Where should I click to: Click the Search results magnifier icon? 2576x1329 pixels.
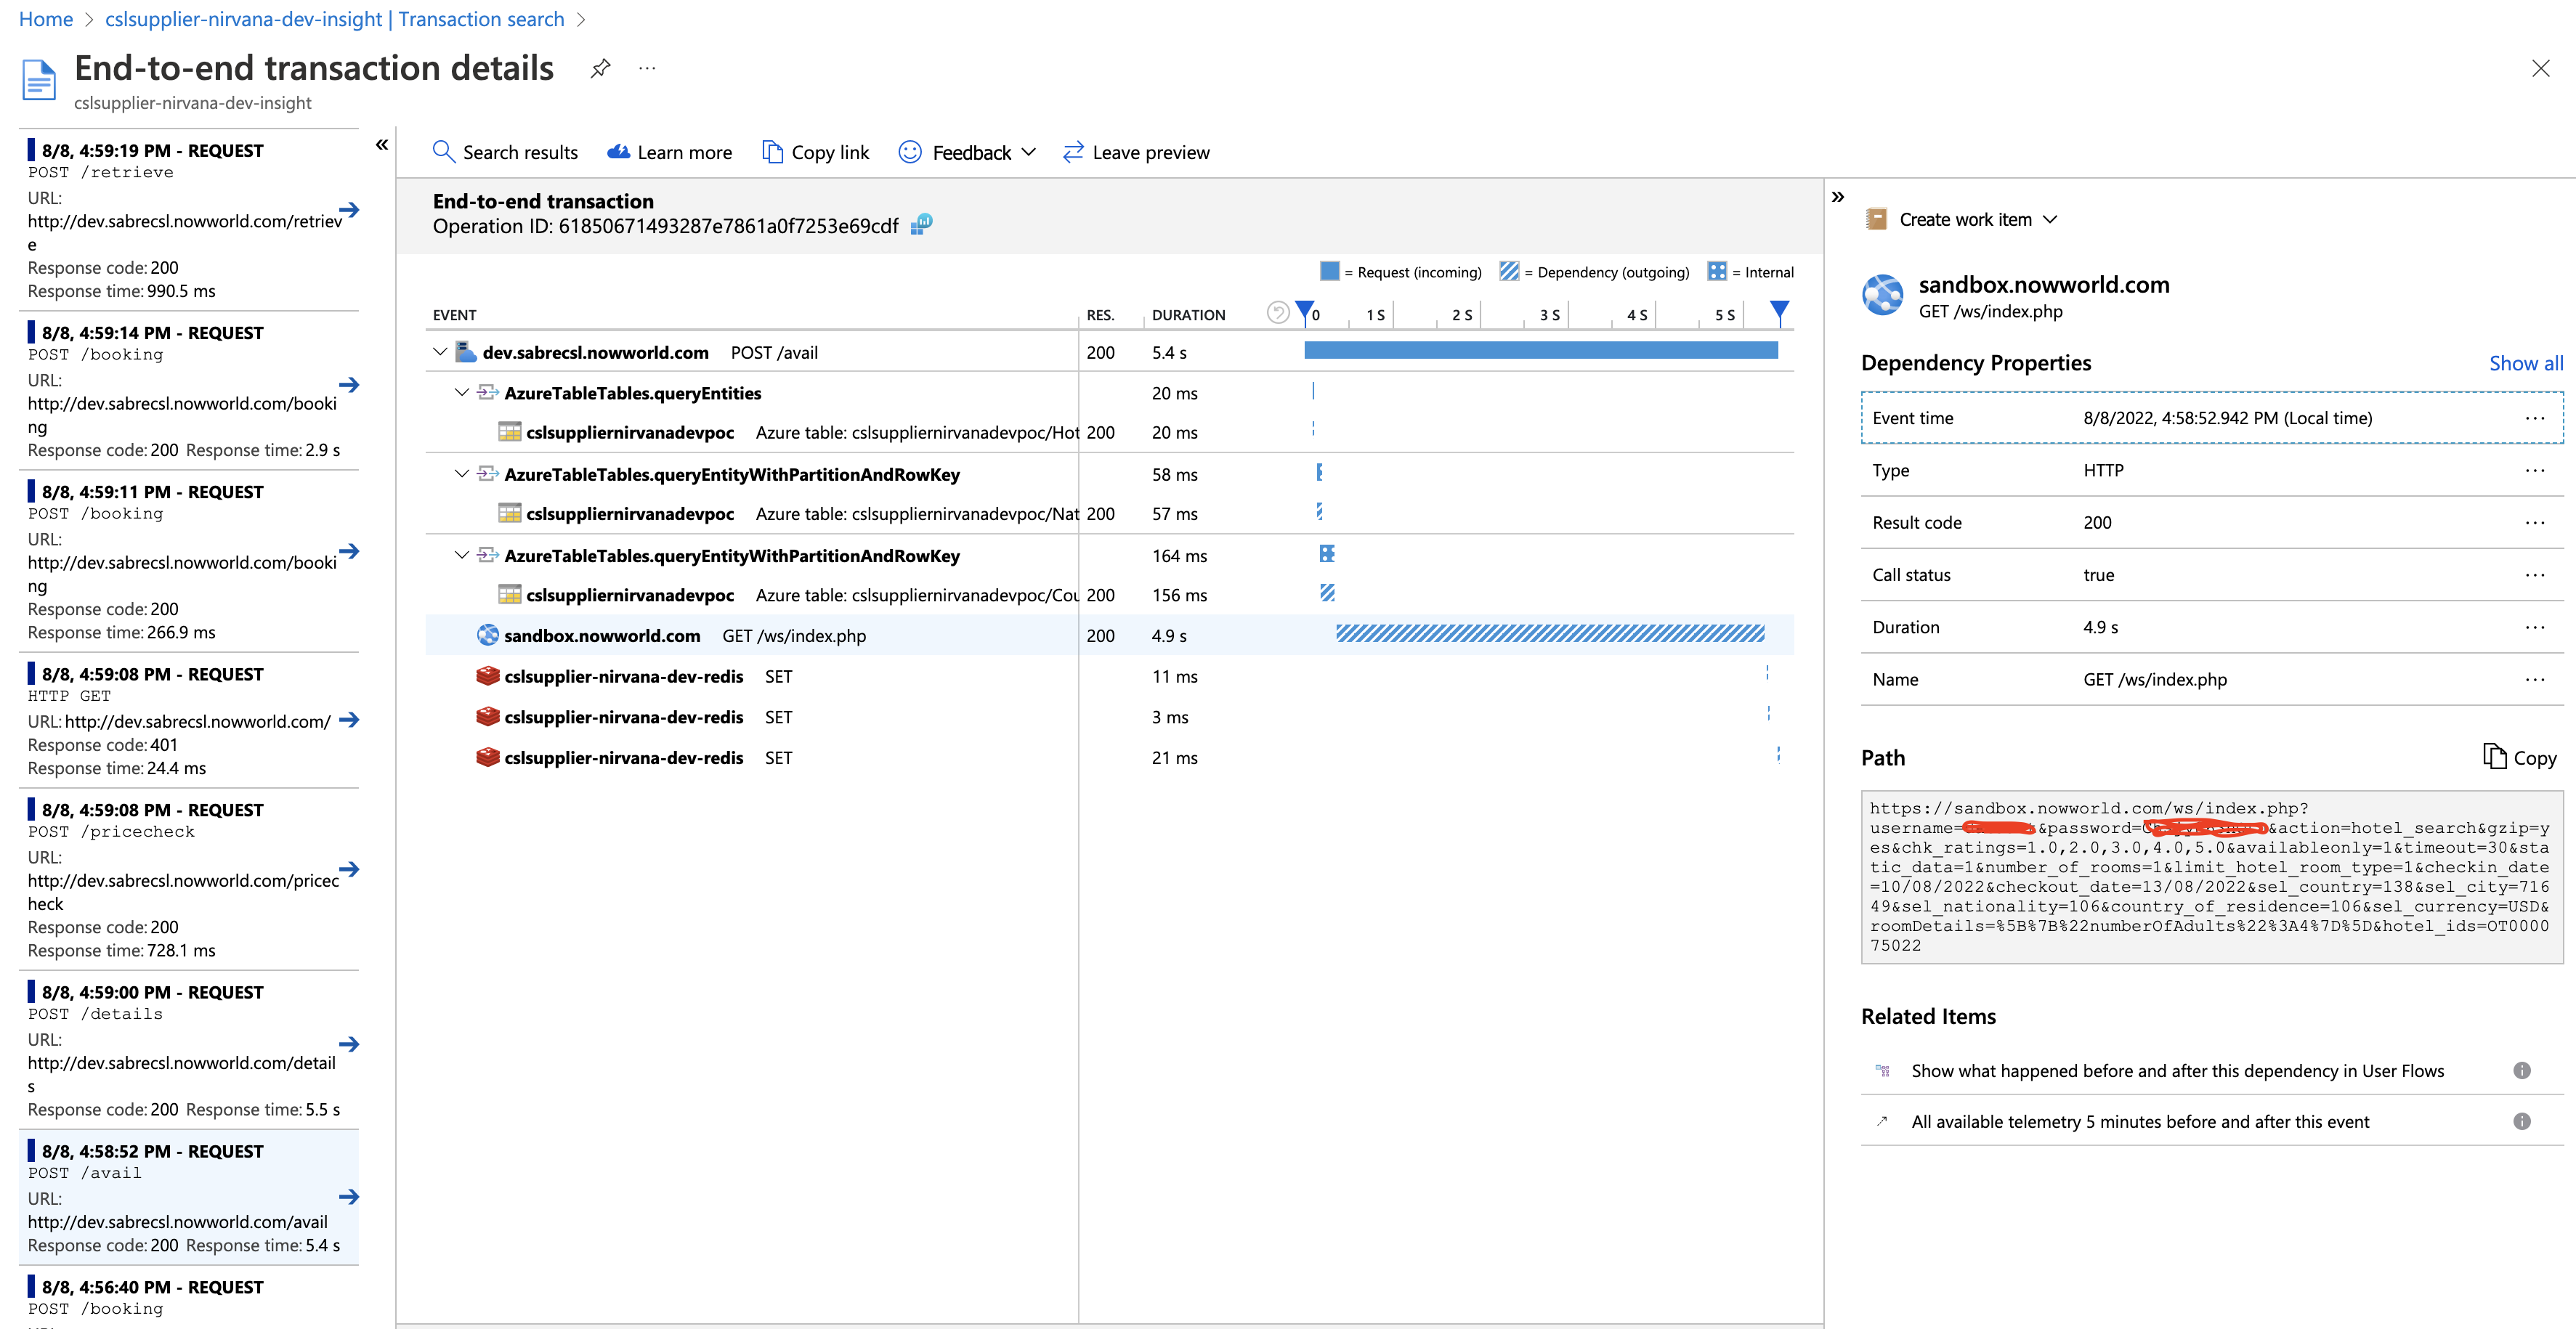coord(443,151)
